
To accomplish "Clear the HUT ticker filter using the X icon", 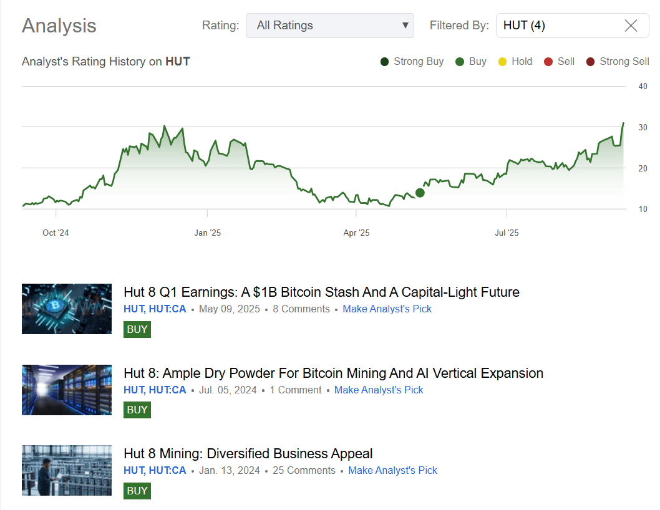I will point(631,26).
